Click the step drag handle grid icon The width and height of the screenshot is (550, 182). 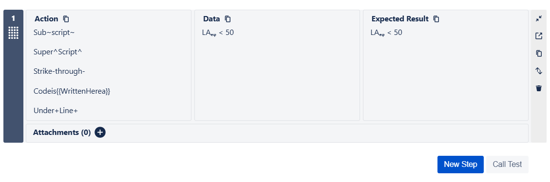pos(13,33)
